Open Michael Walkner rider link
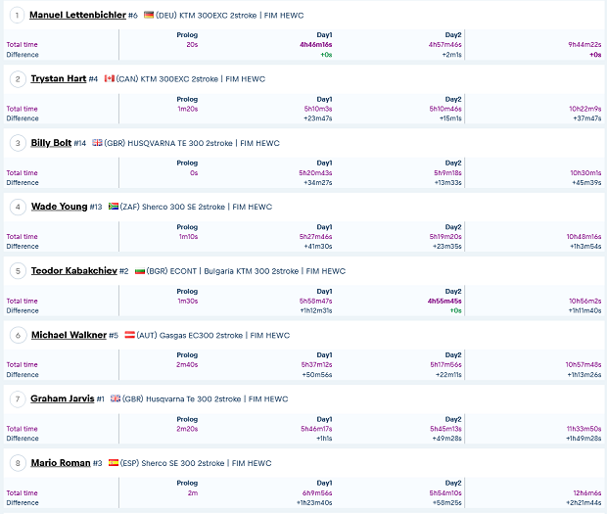The image size is (607, 514). click(69, 335)
